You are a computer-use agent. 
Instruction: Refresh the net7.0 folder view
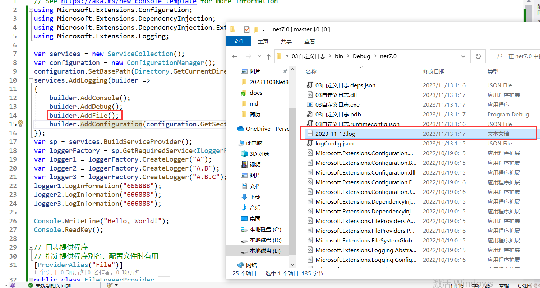[x=478, y=56]
